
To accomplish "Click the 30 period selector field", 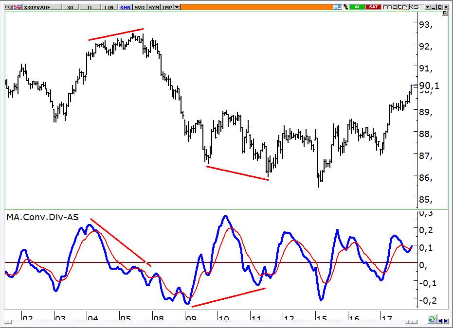I will 70,7.
